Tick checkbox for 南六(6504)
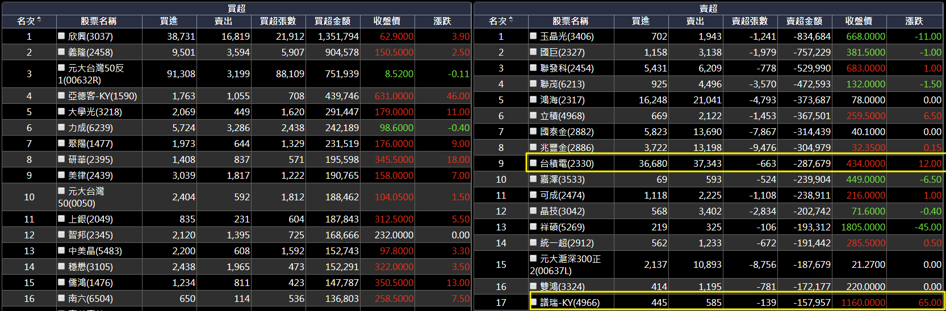Image resolution: width=946 pixels, height=311 pixels. 61,298
